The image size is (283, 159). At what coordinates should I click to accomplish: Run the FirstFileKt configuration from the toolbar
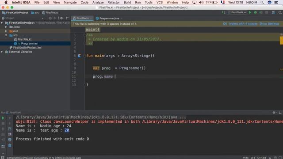pyautogui.click(x=250, y=12)
